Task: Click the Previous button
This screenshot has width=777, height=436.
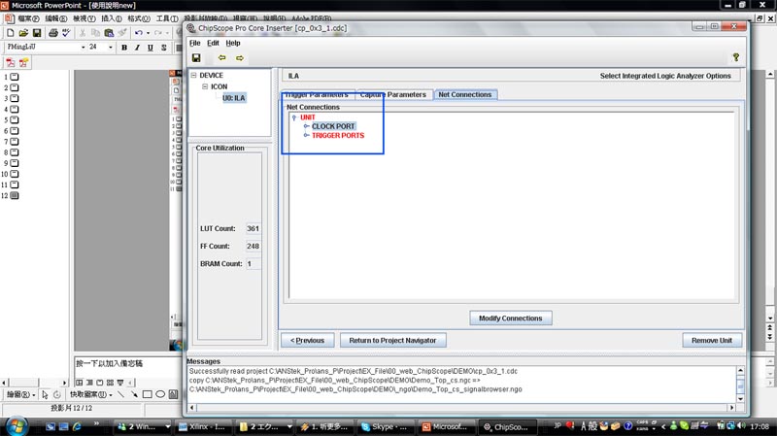Action: (x=307, y=341)
